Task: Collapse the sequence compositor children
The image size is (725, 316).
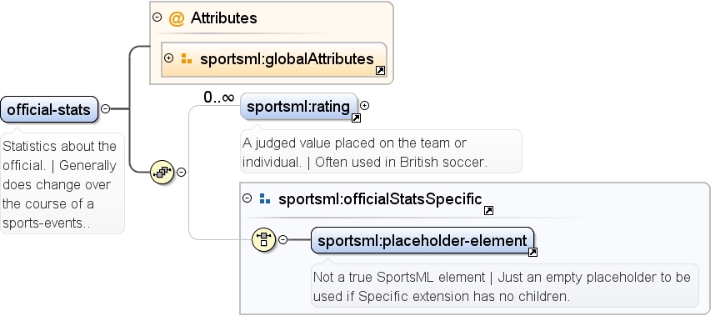Action: [x=182, y=172]
